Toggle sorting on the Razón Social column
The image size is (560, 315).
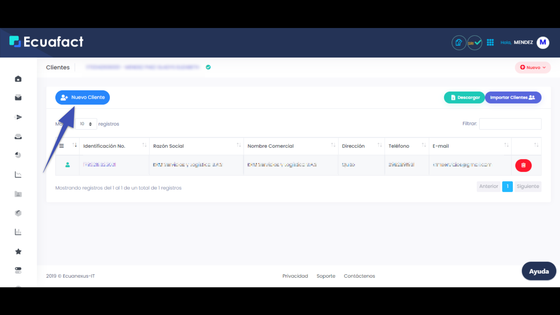click(x=239, y=145)
